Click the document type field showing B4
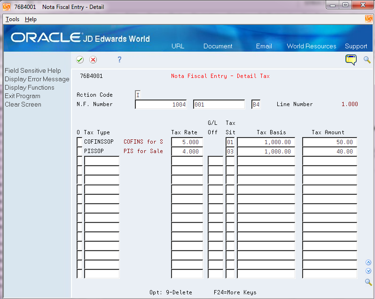Screen dimensions: 375x299 point(256,104)
